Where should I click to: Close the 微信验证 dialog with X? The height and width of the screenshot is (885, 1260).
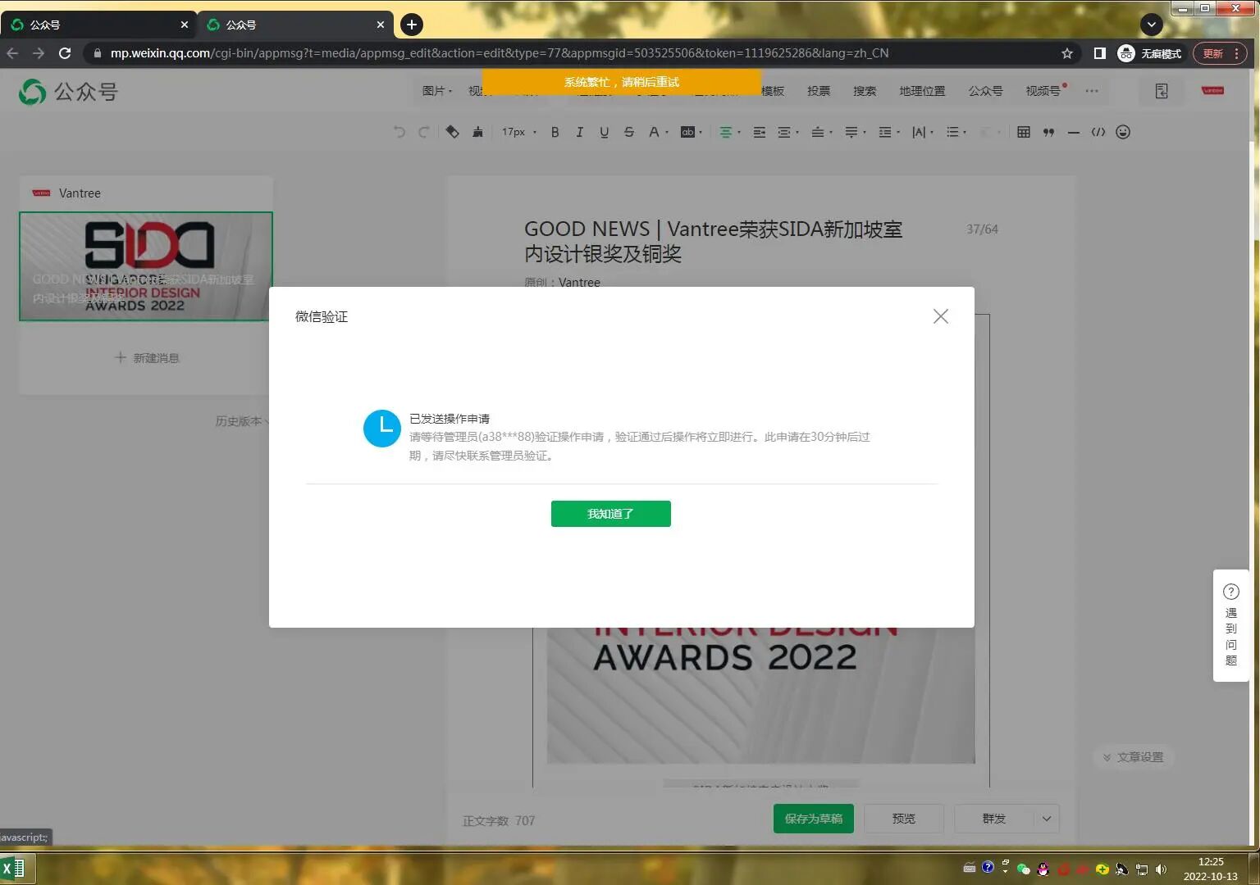click(x=941, y=316)
